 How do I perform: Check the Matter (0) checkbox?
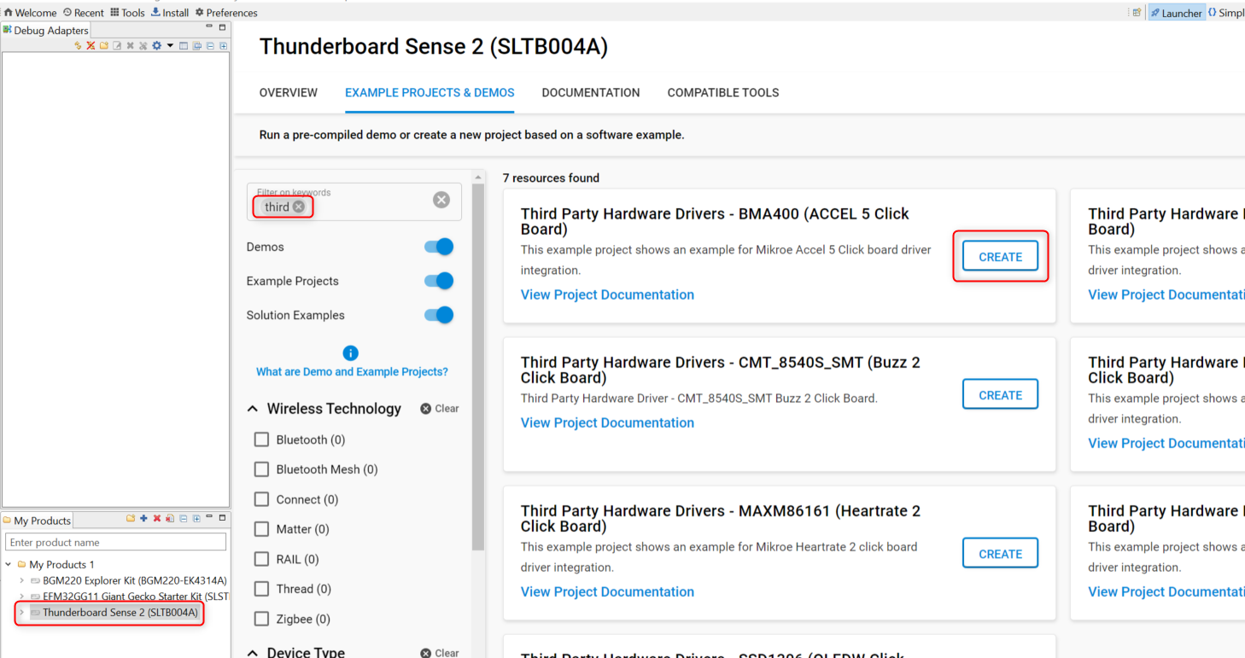click(261, 529)
